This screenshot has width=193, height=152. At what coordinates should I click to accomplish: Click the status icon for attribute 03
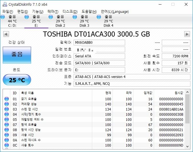(x=7, y=109)
